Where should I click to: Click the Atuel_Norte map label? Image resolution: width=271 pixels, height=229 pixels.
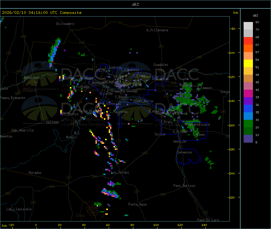pos(143,101)
